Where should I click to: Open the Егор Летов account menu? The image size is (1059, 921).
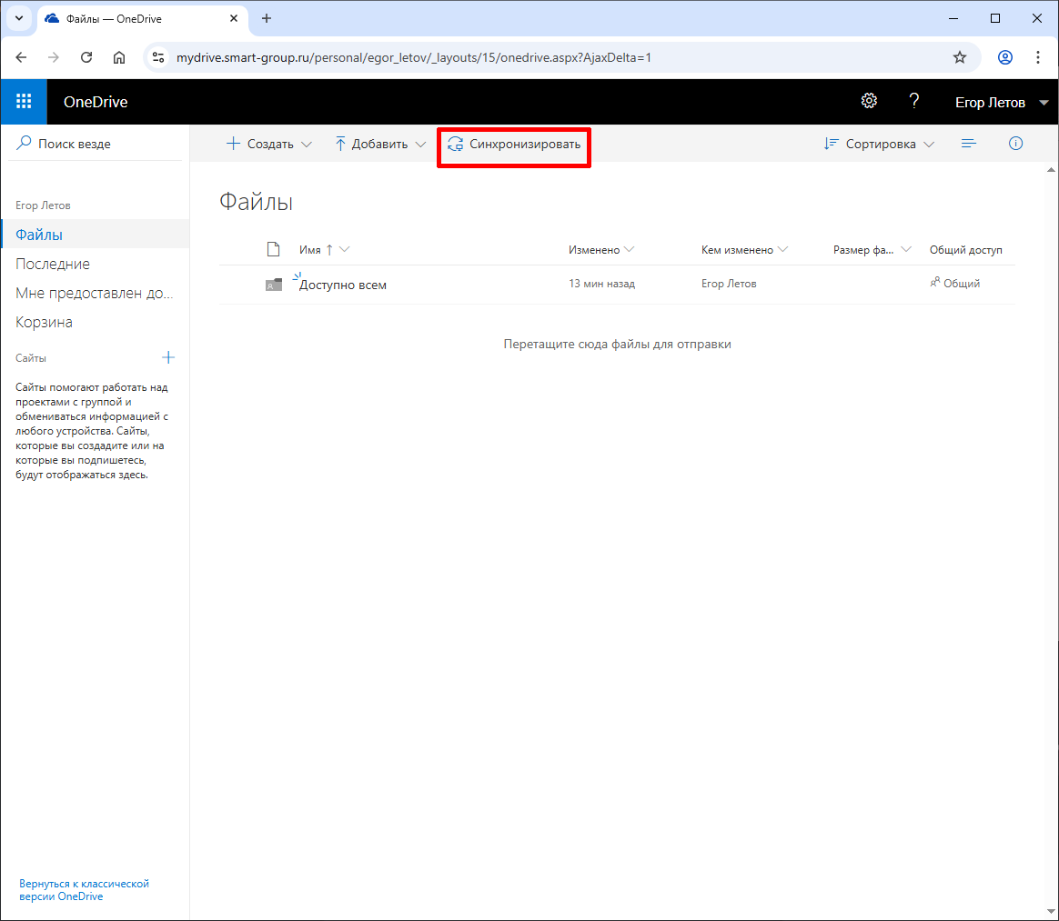coord(1001,102)
